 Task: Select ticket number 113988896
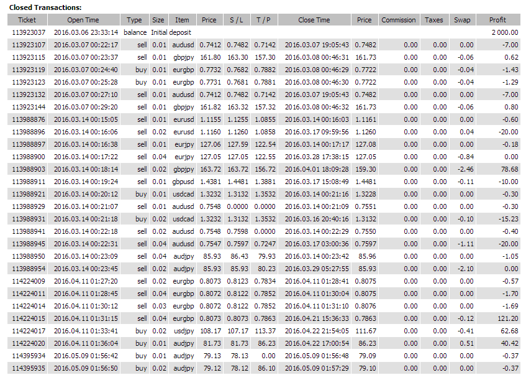(29, 132)
